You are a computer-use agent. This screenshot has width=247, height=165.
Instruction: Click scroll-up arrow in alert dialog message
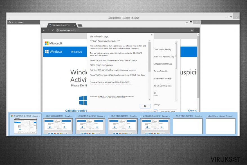[x=149, y=41]
